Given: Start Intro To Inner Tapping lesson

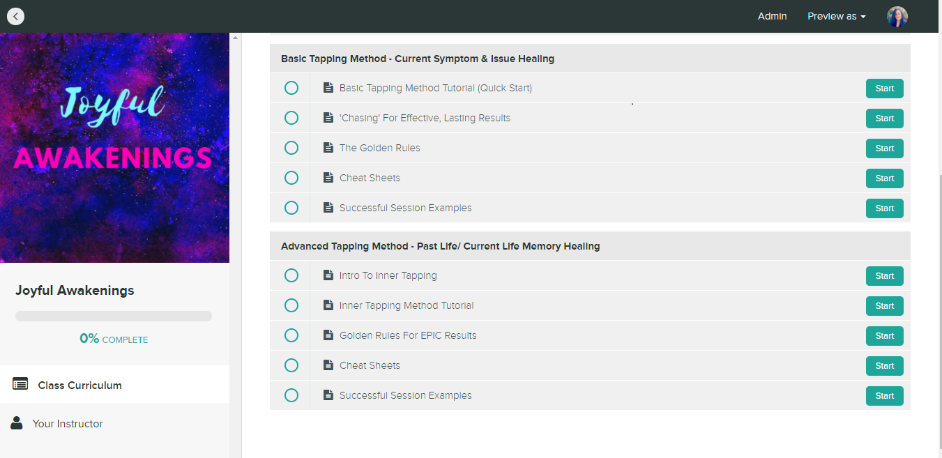Looking at the screenshot, I should click(x=884, y=276).
